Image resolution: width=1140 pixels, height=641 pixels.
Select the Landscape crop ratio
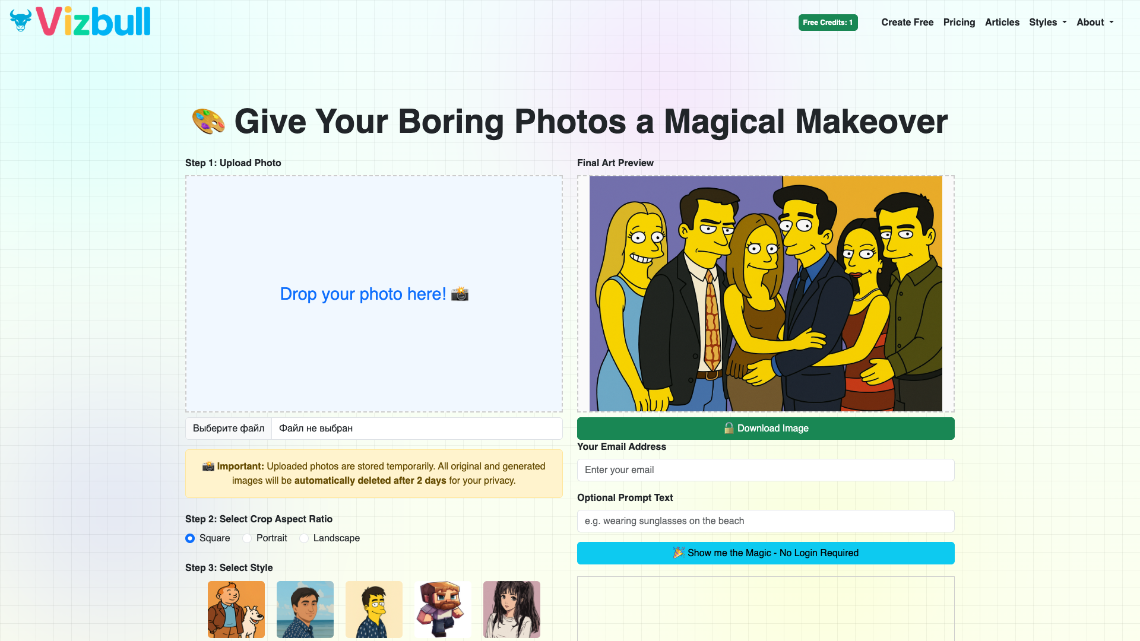coord(304,538)
